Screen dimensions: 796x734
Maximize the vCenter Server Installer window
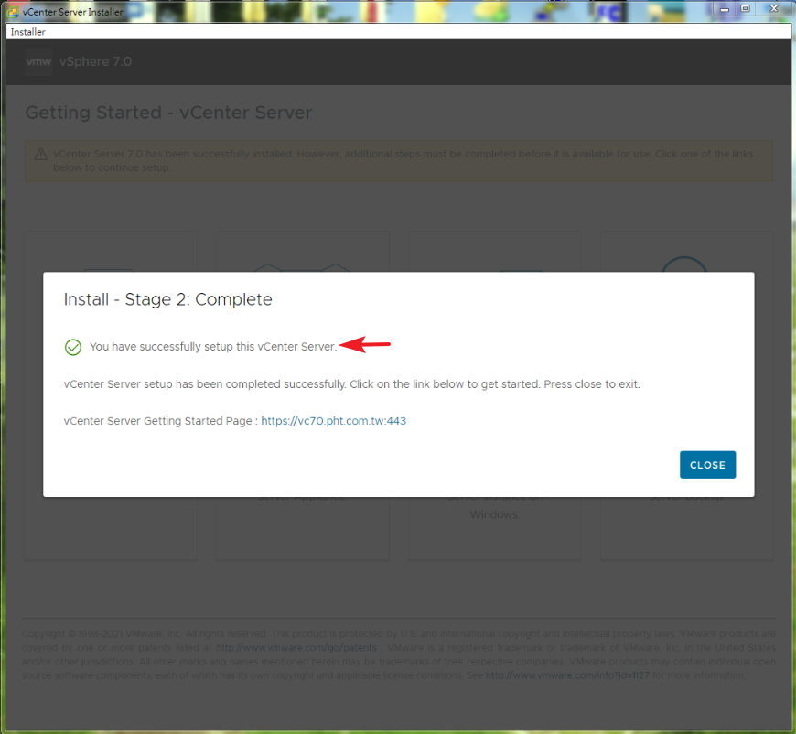click(x=745, y=8)
